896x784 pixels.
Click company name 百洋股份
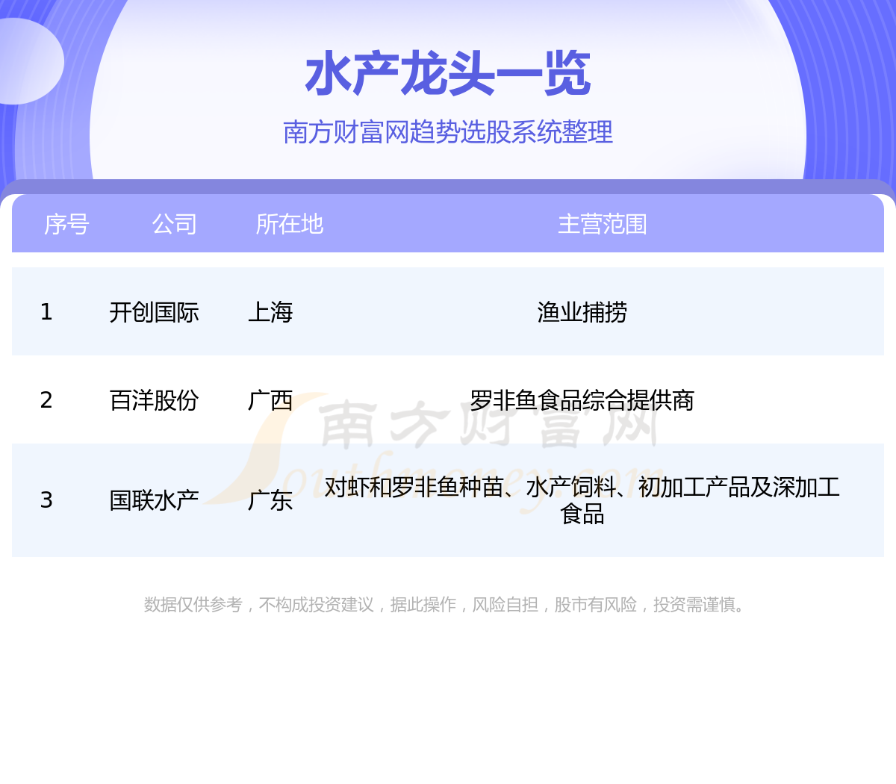154,400
